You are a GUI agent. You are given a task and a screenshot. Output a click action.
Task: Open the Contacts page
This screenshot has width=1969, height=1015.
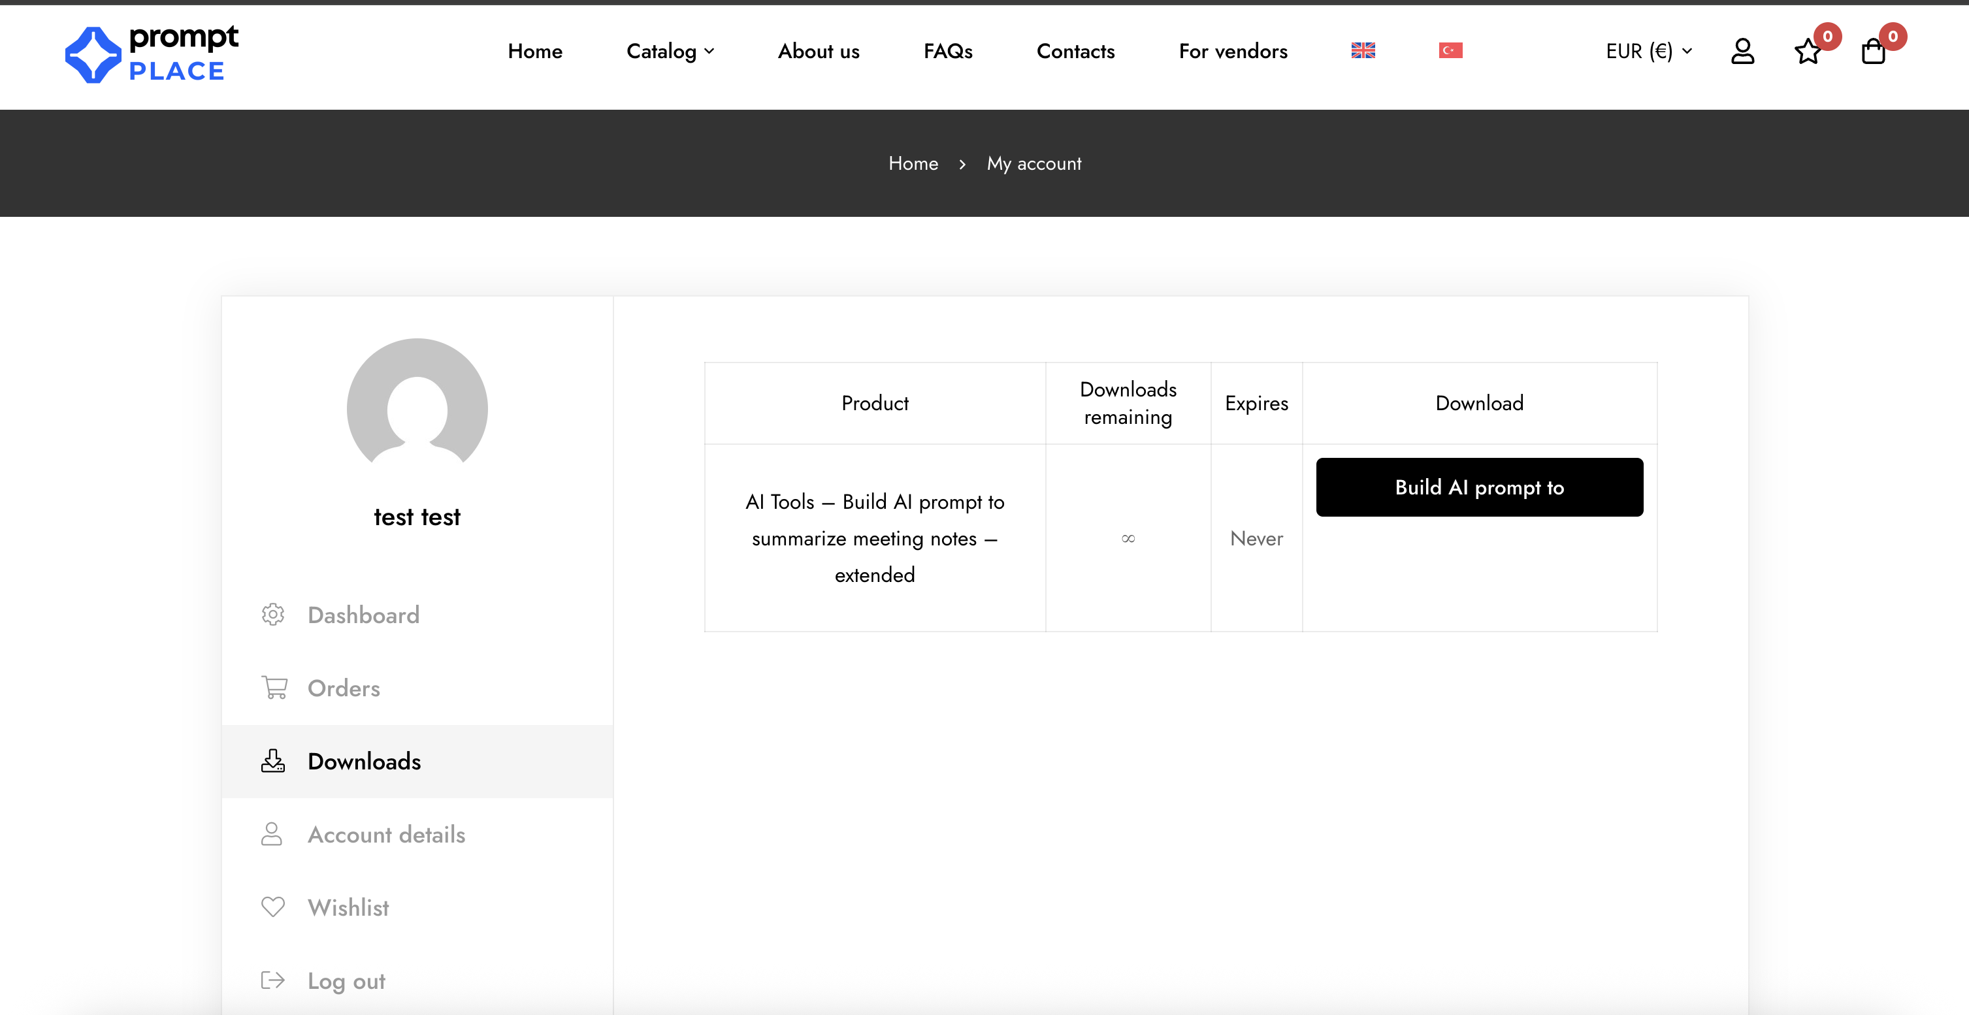tap(1075, 51)
